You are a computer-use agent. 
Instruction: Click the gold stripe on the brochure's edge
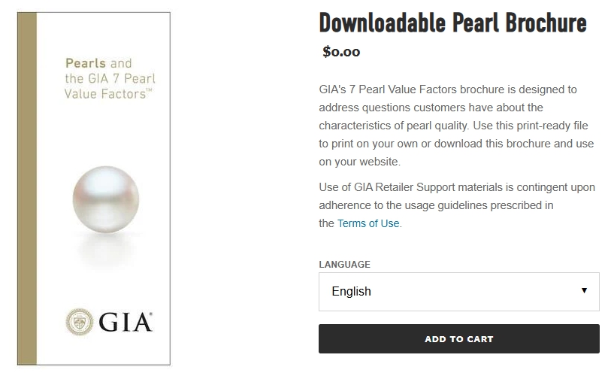coord(27,188)
